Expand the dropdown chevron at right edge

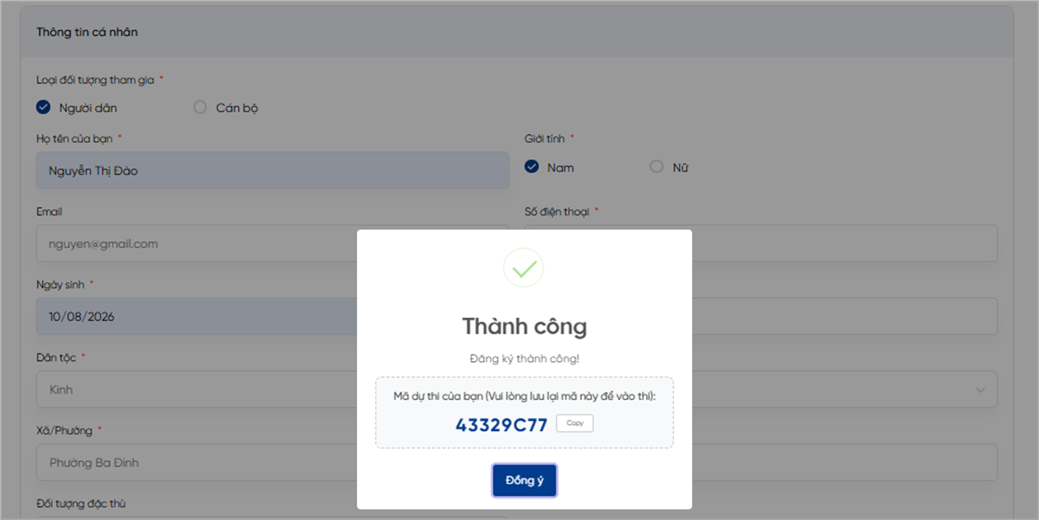click(980, 390)
